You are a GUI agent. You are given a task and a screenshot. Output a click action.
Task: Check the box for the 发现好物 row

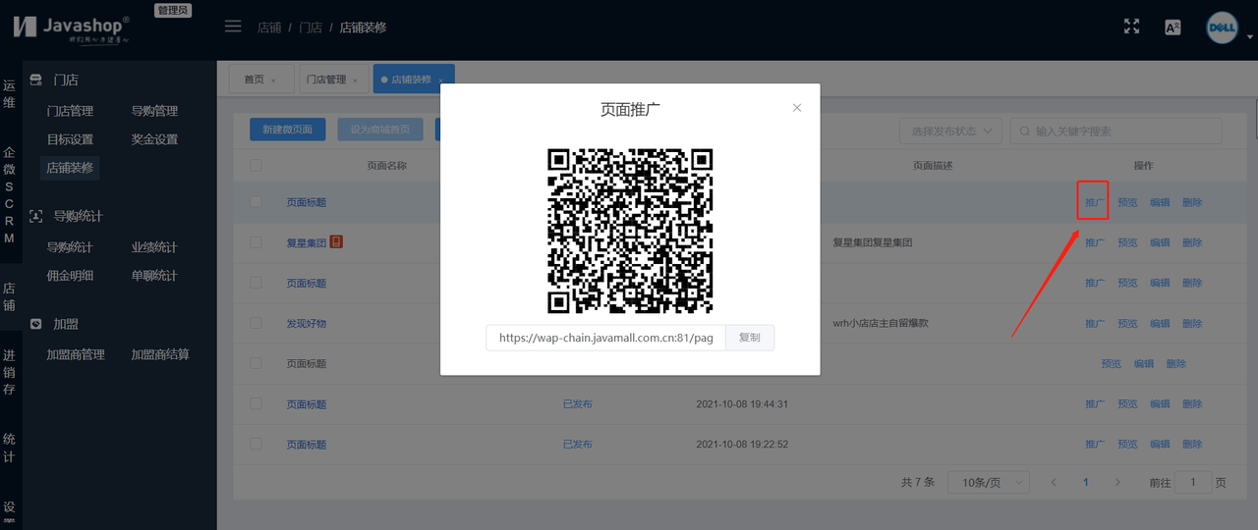[257, 323]
